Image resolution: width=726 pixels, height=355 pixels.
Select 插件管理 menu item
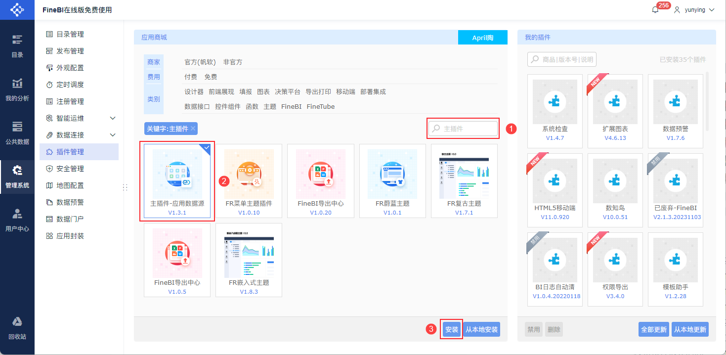coord(79,152)
